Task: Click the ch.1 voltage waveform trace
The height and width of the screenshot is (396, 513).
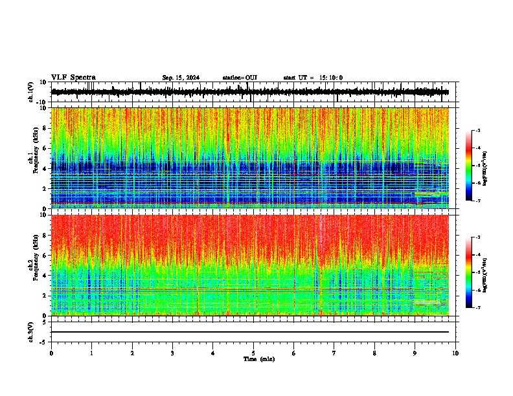Action: [250, 92]
